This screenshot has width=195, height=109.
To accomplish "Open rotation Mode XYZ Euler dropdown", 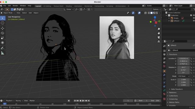I will 183,76.
